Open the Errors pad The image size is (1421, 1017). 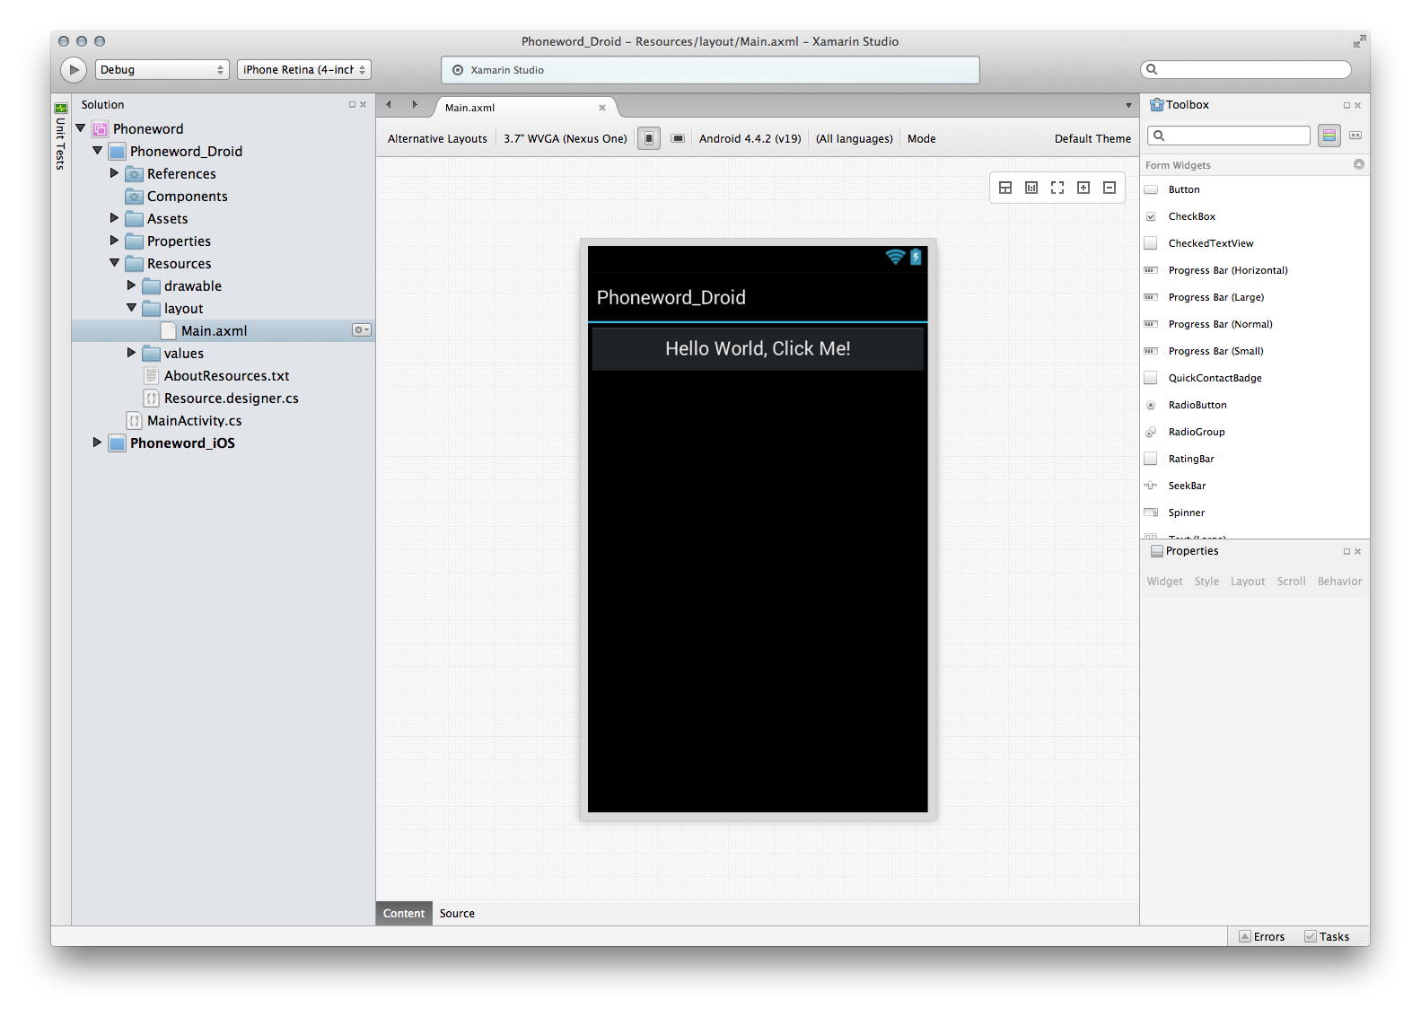pos(1261,936)
